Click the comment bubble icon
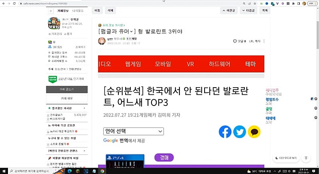Viewport: 319px width, 174px height. point(235,41)
